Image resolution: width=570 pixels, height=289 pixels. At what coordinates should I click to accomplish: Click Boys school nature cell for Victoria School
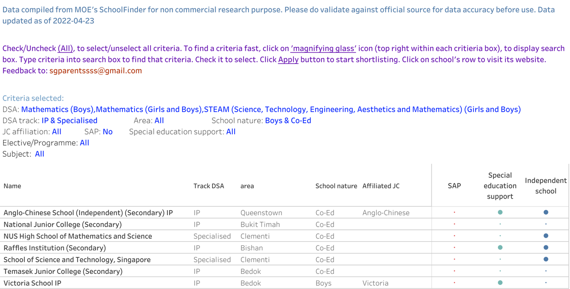coord(324,283)
